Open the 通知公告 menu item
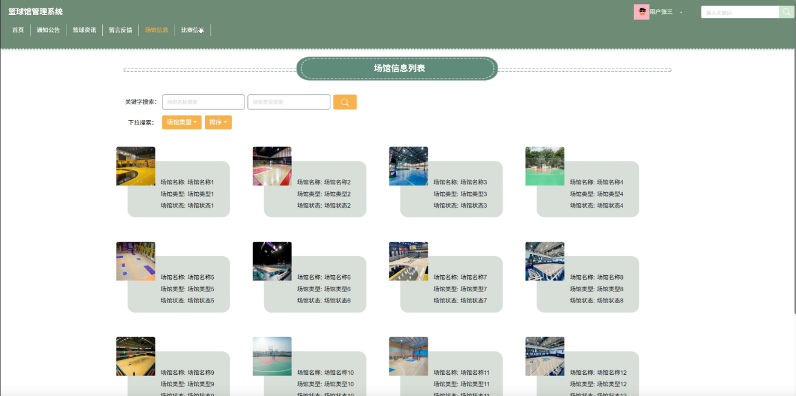Screen dimensions: 796x396 (48, 30)
